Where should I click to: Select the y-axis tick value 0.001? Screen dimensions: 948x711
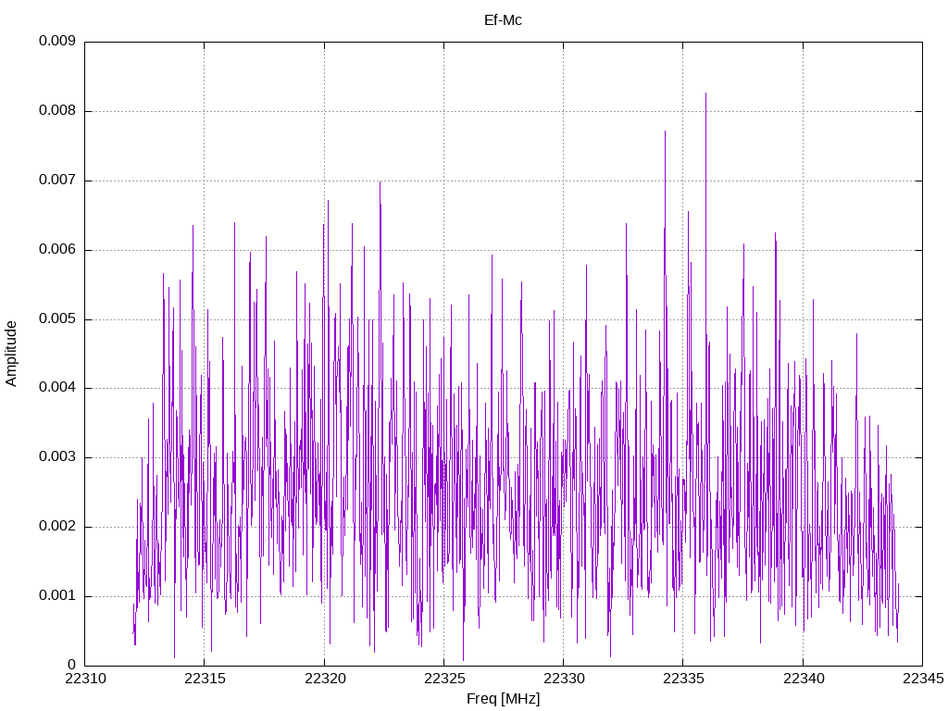[57, 595]
